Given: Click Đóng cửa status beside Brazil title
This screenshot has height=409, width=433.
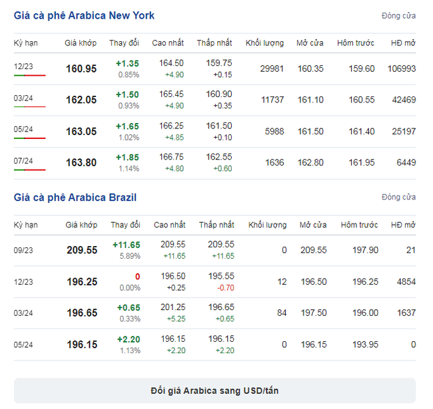Looking at the screenshot, I should pos(398,197).
